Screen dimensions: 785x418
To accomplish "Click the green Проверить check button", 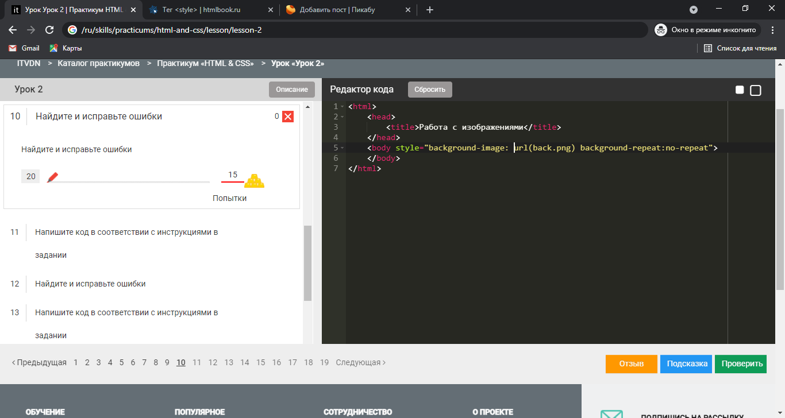I will click(x=741, y=364).
